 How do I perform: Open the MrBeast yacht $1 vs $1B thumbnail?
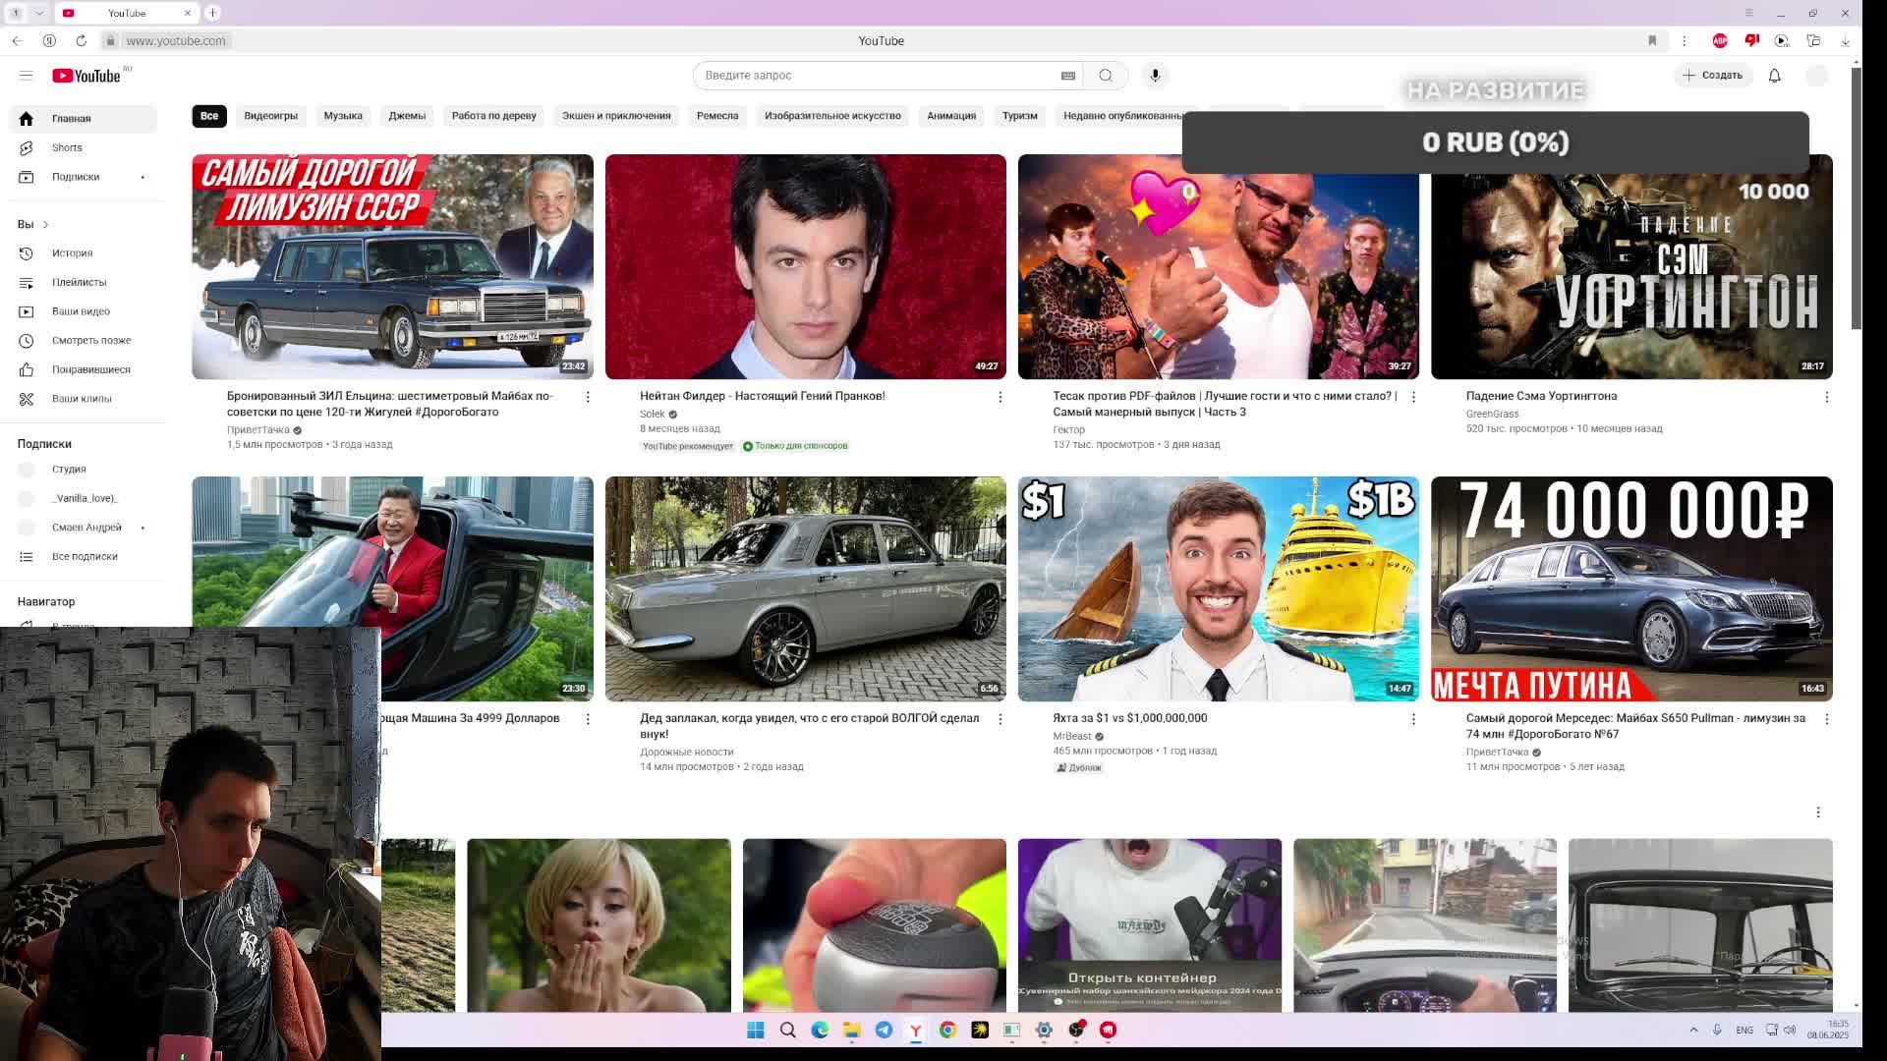point(1218,588)
